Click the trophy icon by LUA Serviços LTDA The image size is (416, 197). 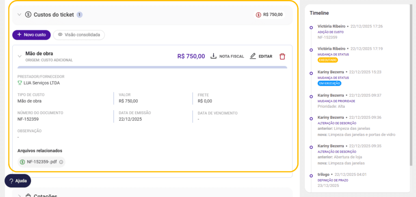(19, 83)
